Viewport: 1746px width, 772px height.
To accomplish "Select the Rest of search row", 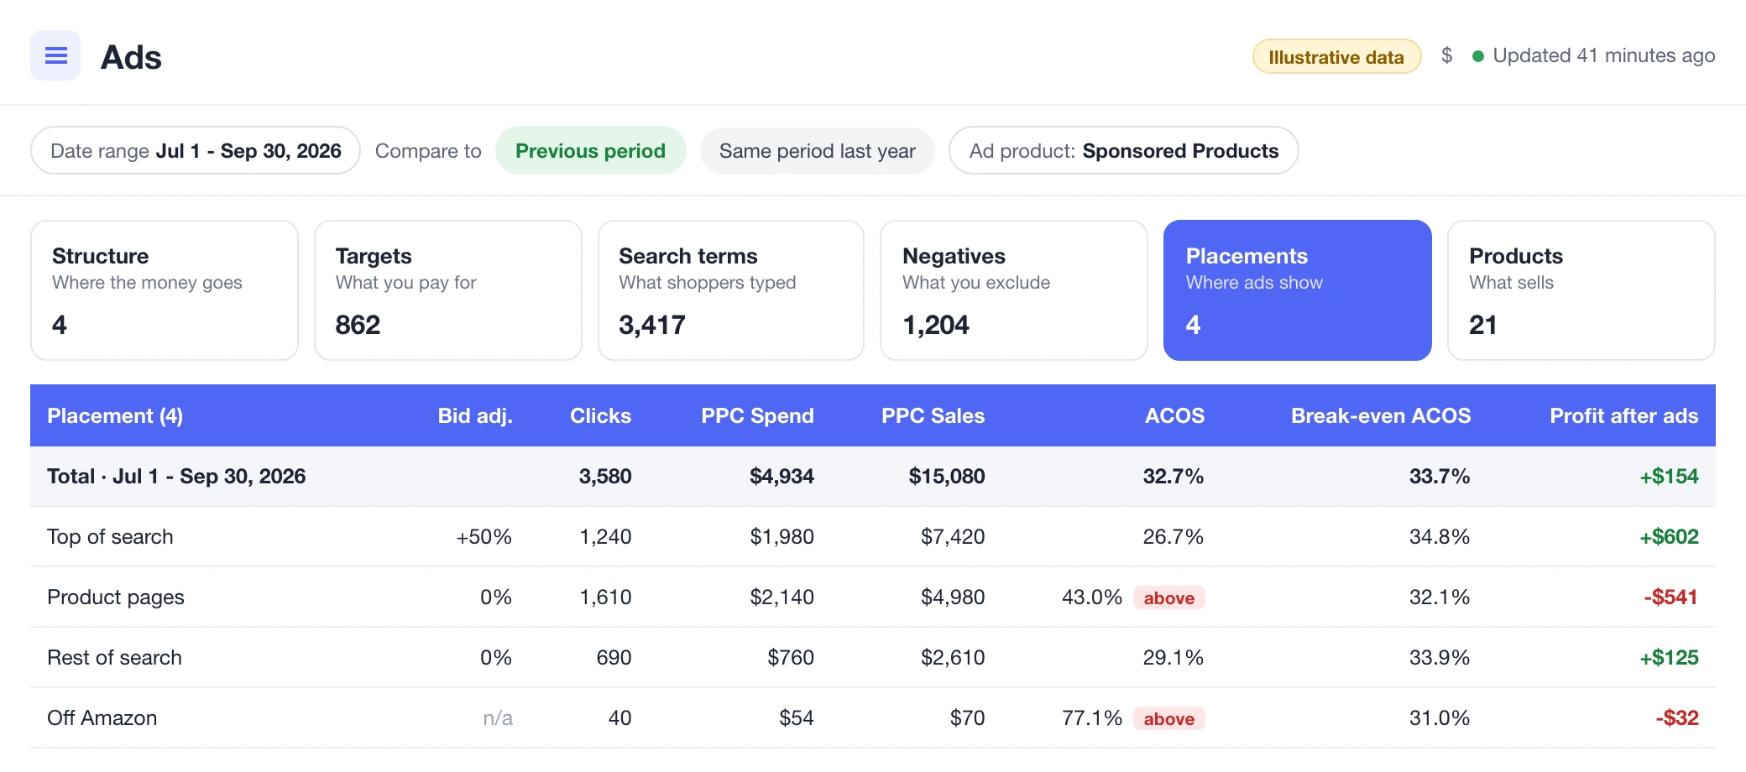I will (873, 657).
